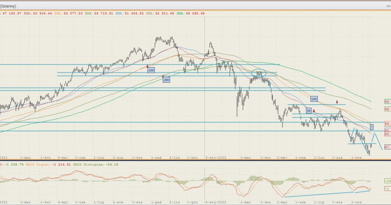Select the "100" label box left of "200"
Screen dimensions: 391x205
pyautogui.click(x=151, y=70)
